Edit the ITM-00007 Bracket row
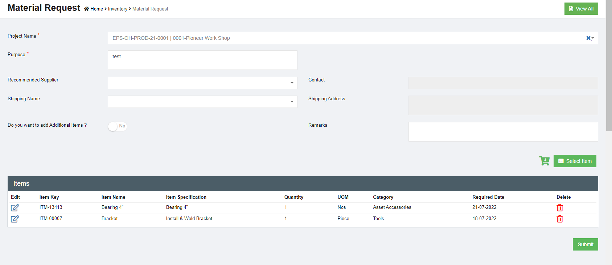This screenshot has height=265, width=612. tap(15, 219)
